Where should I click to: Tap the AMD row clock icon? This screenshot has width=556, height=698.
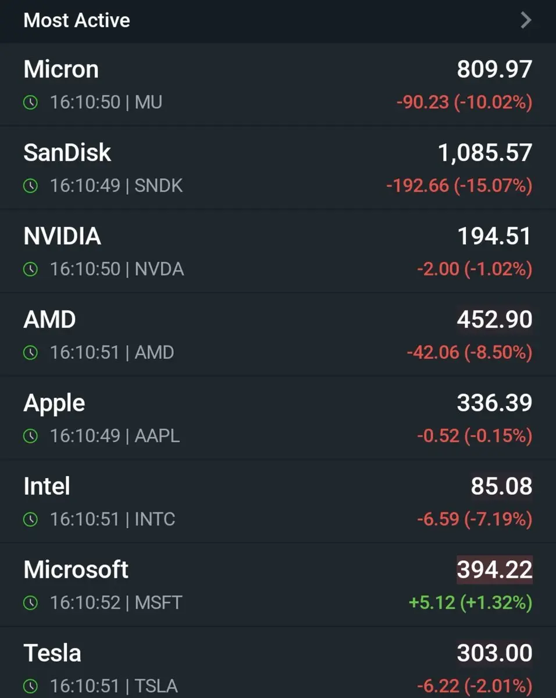[30, 352]
